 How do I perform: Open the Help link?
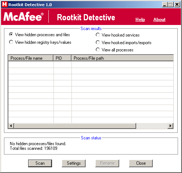(140, 20)
